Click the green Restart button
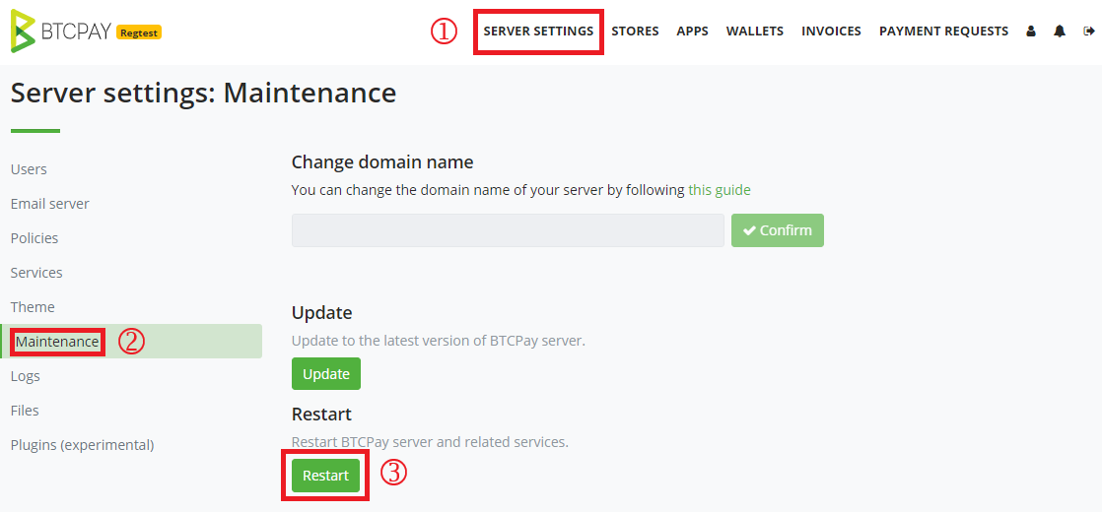1102x512 pixels. pos(325,476)
